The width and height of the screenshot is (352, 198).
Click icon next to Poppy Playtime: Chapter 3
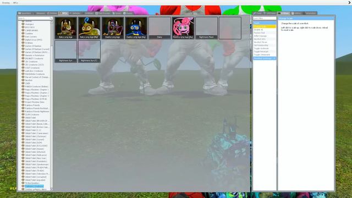(23, 96)
